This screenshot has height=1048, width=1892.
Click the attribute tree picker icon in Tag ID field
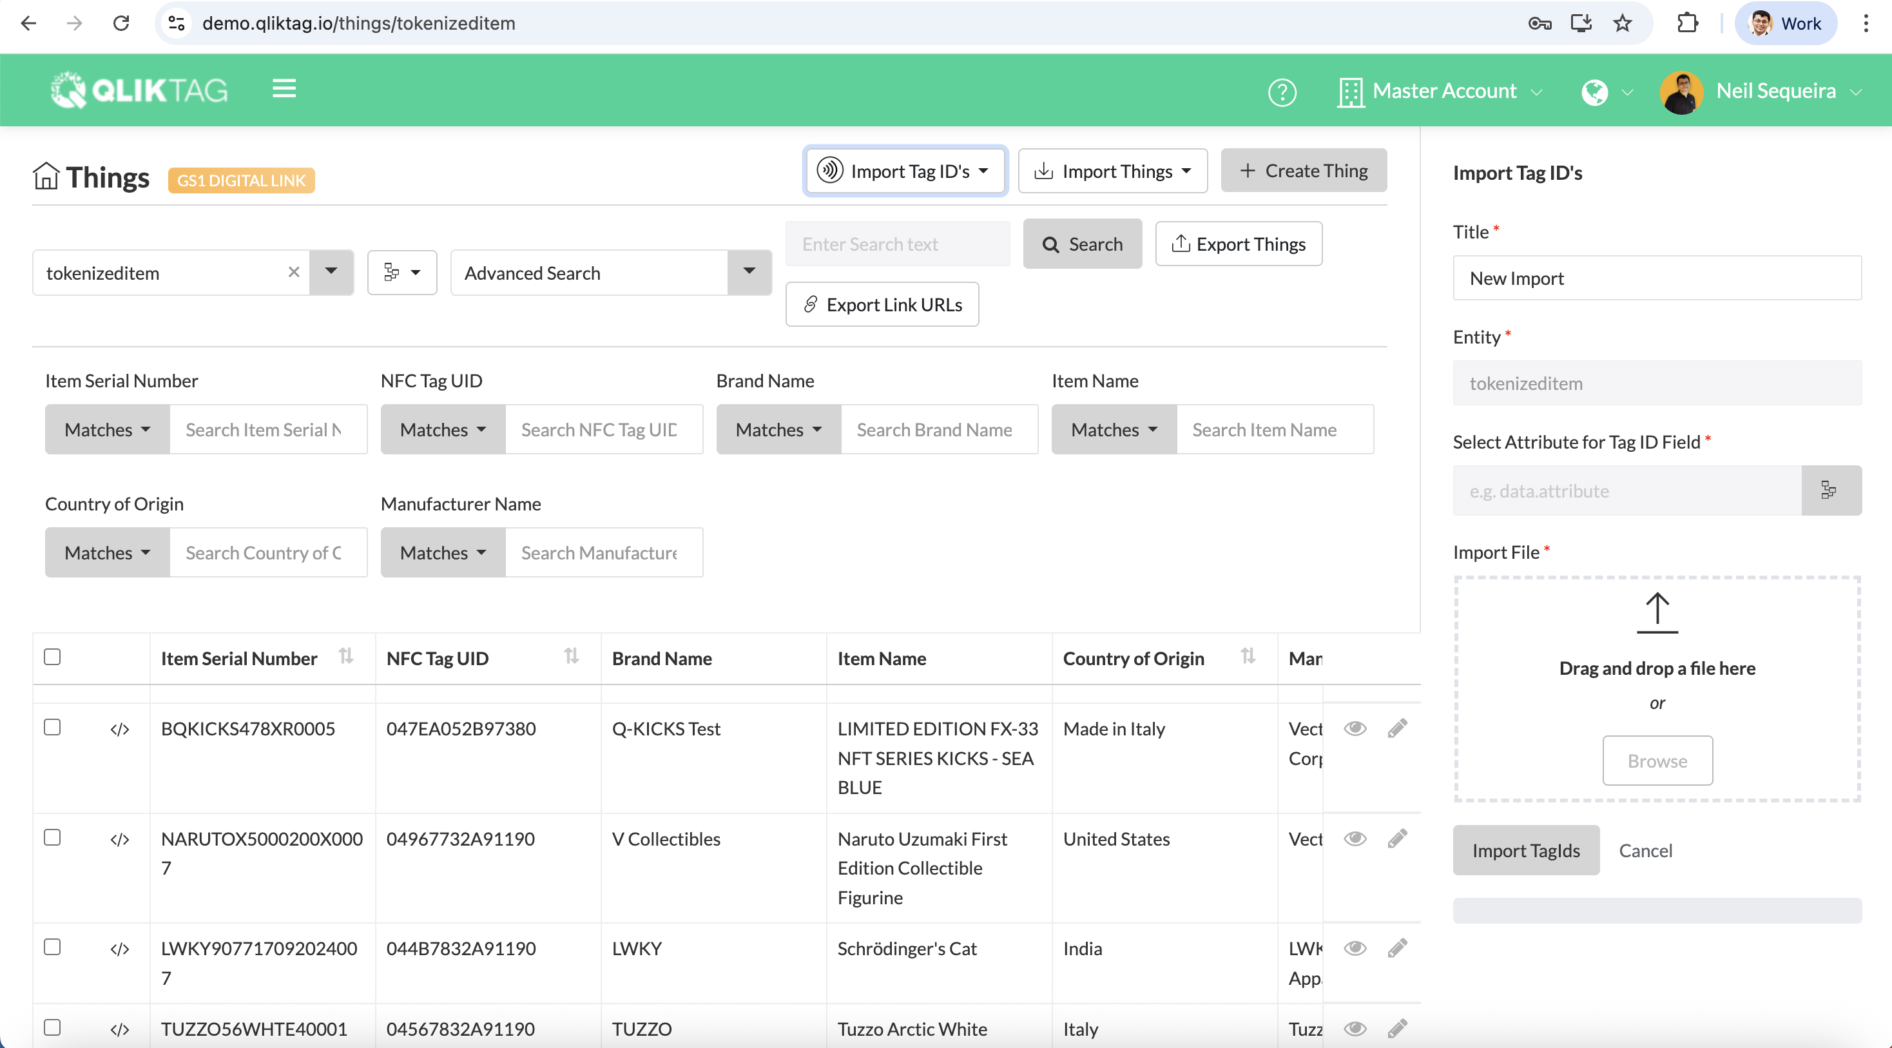[x=1829, y=490]
